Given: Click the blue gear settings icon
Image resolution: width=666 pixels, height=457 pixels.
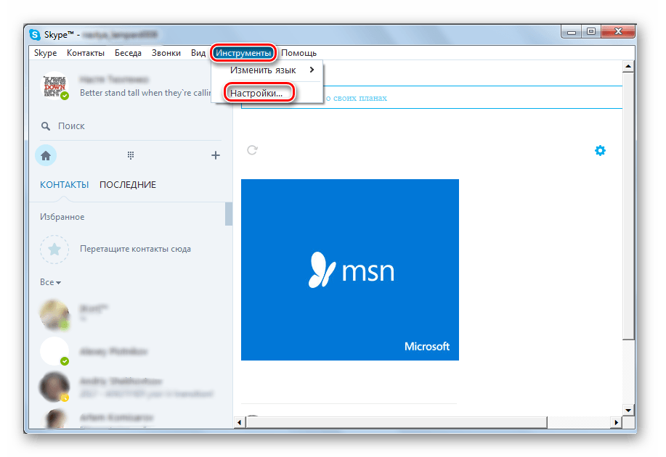Looking at the screenshot, I should coord(600,150).
